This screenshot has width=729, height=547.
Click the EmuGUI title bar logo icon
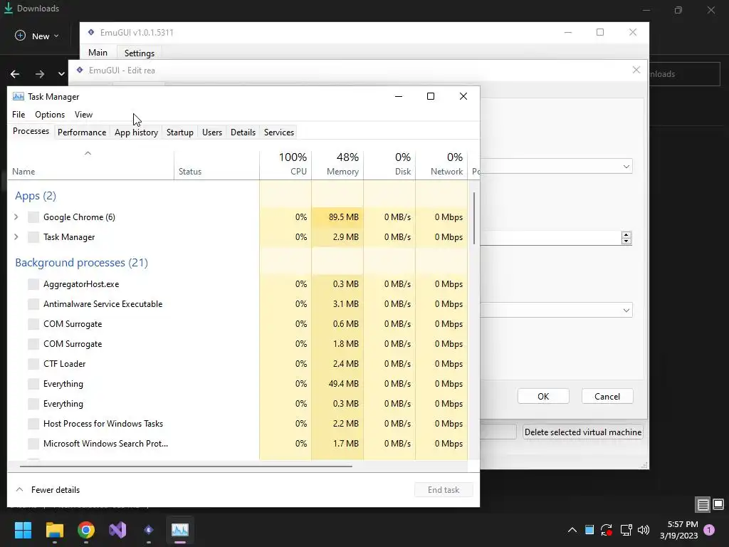pos(91,32)
